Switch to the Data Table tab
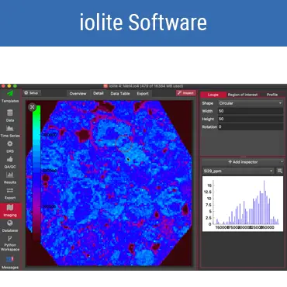 (120, 93)
